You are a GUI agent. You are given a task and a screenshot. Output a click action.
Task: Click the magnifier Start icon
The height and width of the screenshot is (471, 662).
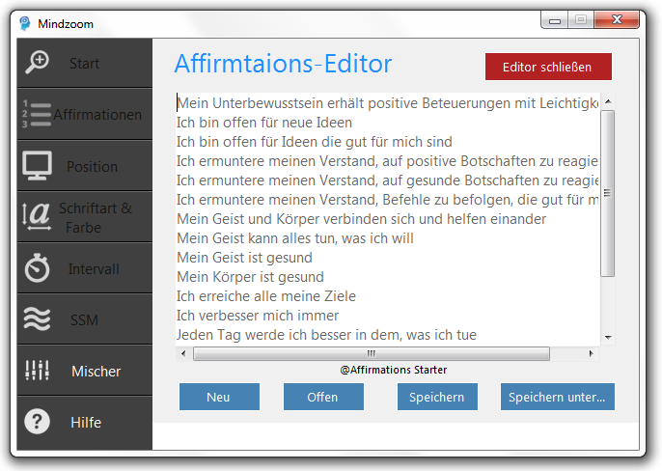coord(37,63)
